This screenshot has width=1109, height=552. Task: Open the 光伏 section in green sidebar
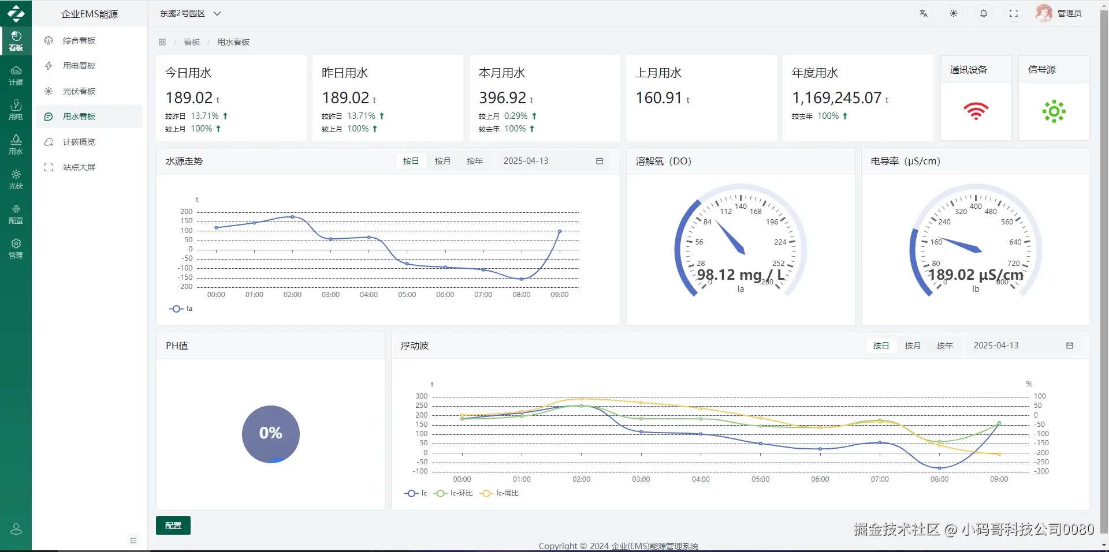click(x=16, y=179)
